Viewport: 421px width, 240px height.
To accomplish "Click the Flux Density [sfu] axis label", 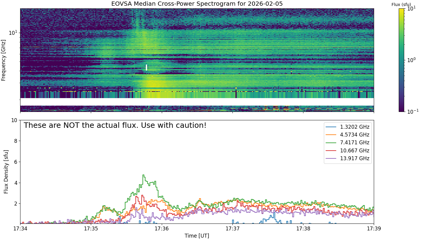I will click(6, 172).
